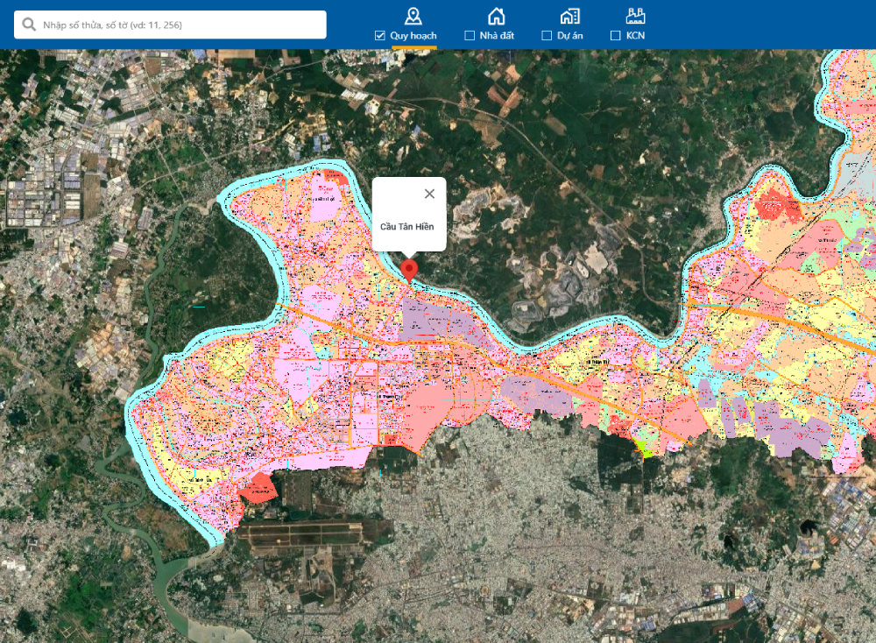Close the Cầu Tân Hiền popup
This screenshot has width=876, height=643.
pos(429,194)
